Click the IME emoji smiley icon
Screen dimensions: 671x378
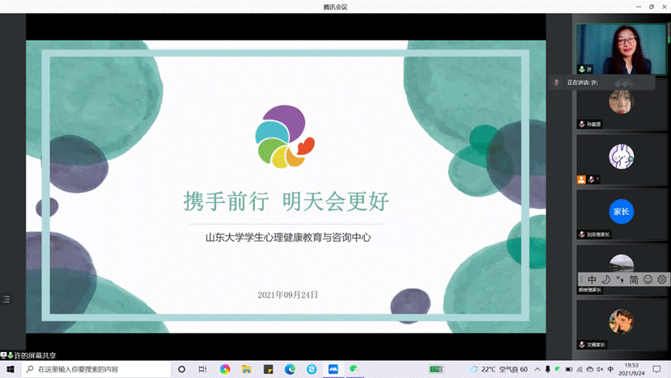tap(648, 279)
